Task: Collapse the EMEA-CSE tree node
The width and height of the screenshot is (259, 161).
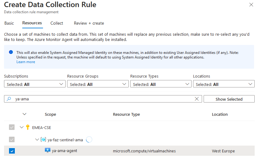Action: tap(22, 127)
